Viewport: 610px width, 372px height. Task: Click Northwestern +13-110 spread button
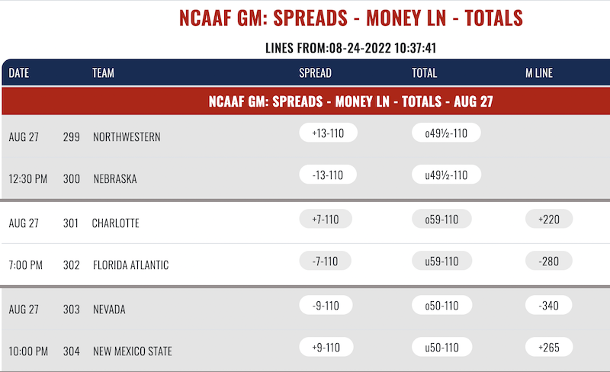tap(327, 133)
